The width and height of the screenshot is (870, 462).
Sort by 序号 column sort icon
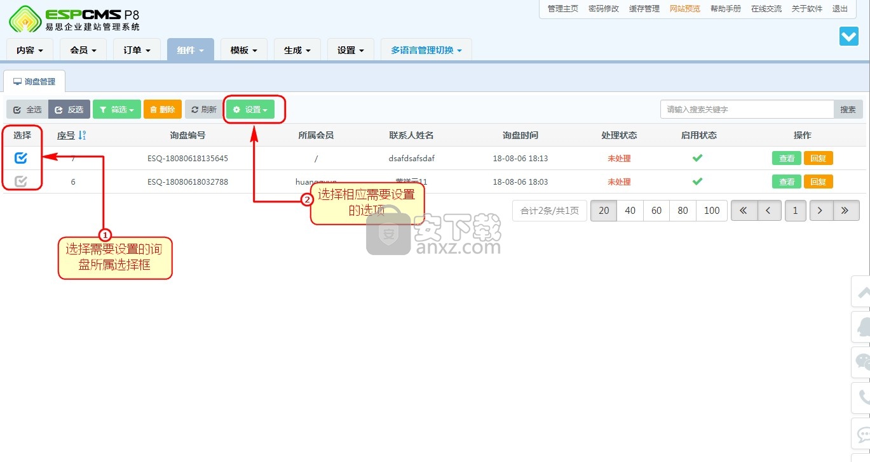pyautogui.click(x=82, y=135)
